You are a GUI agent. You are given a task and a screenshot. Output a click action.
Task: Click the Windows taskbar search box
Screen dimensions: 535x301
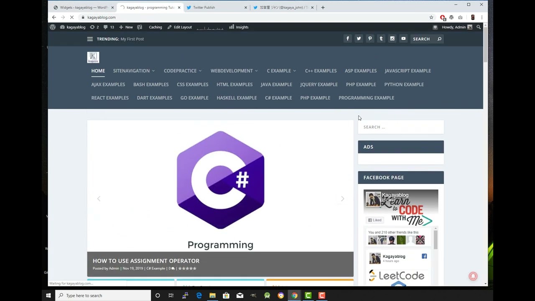(x=103, y=296)
